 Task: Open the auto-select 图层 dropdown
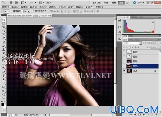[x=26, y=11]
